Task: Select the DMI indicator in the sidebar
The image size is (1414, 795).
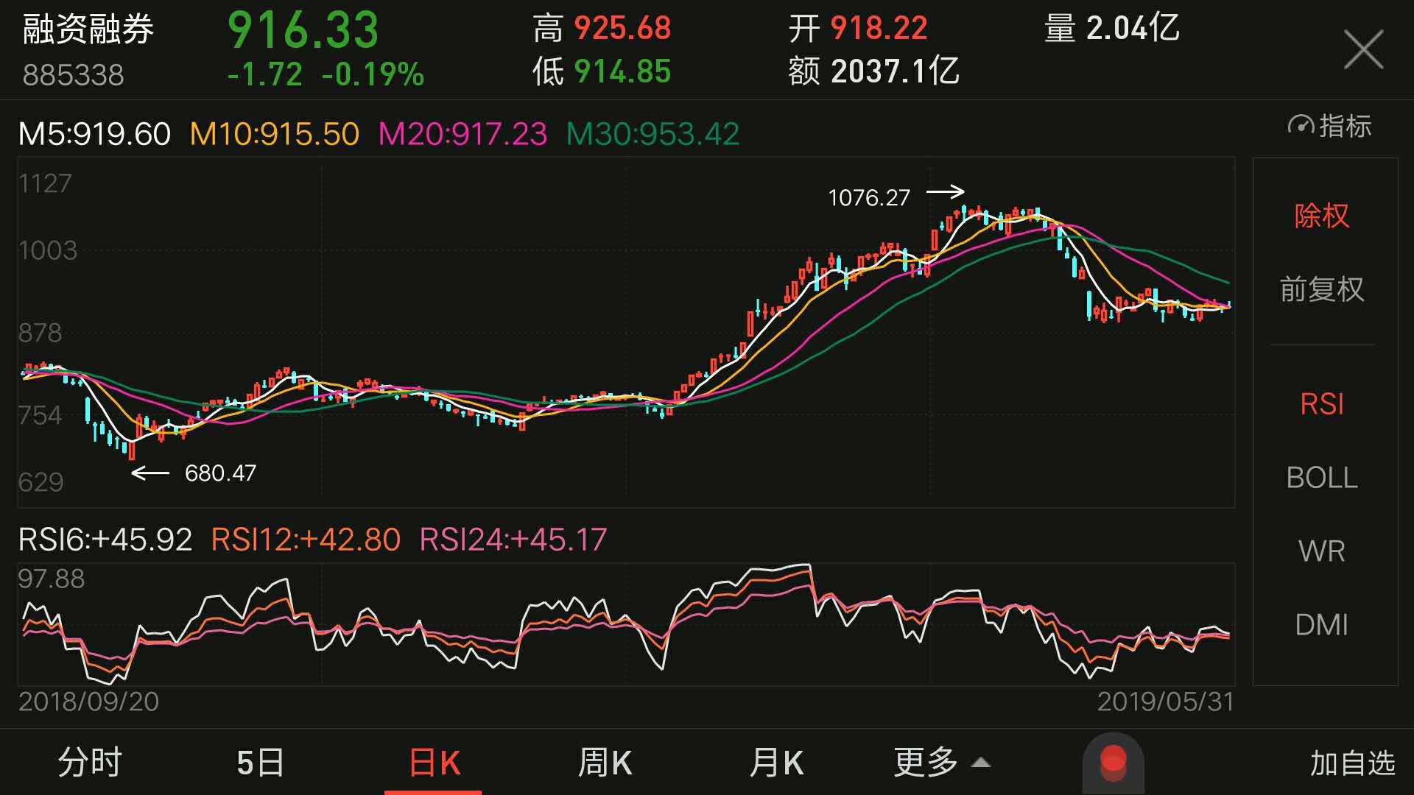Action: click(x=1322, y=624)
